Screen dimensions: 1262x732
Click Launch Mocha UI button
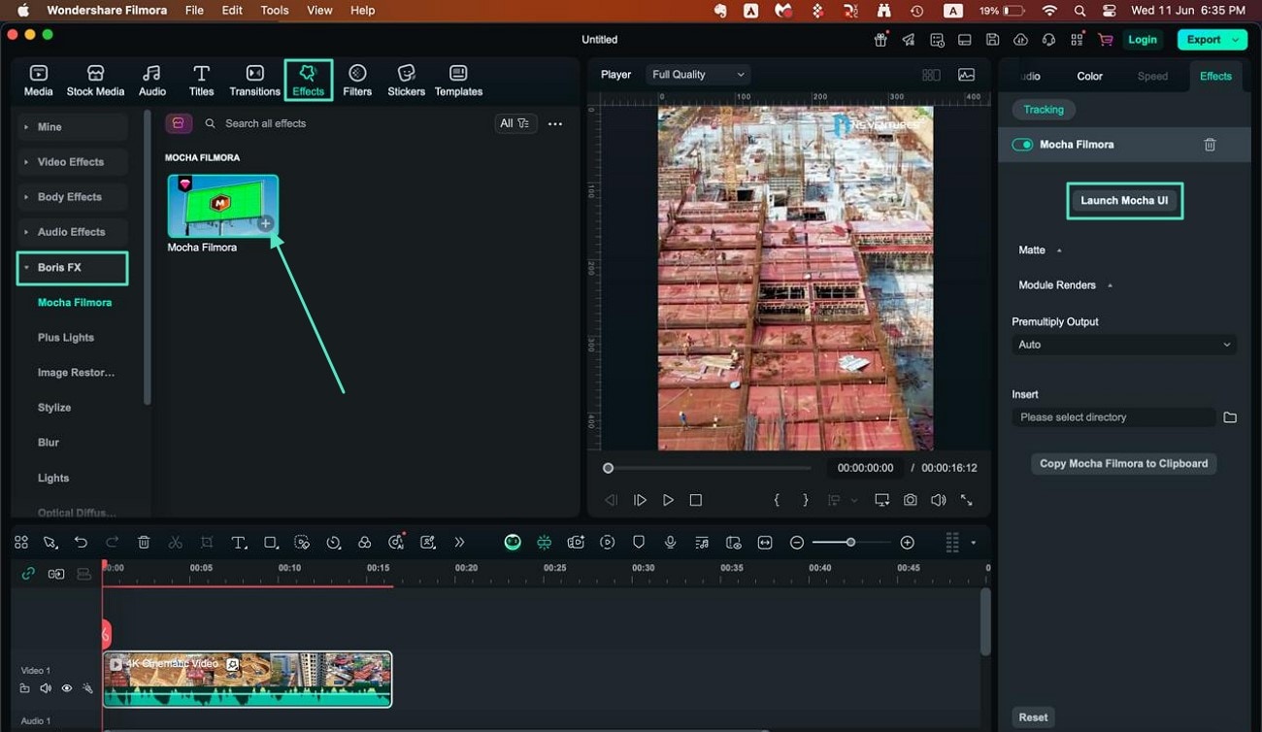(1124, 201)
